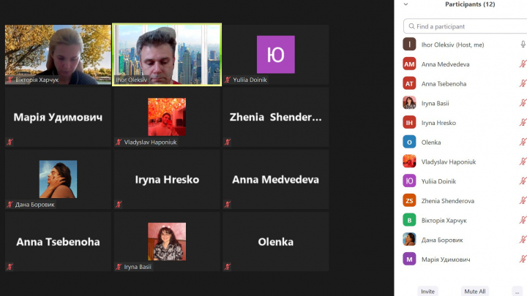Open the more options ellipsis button
This screenshot has height=296, width=527.
[x=517, y=292]
